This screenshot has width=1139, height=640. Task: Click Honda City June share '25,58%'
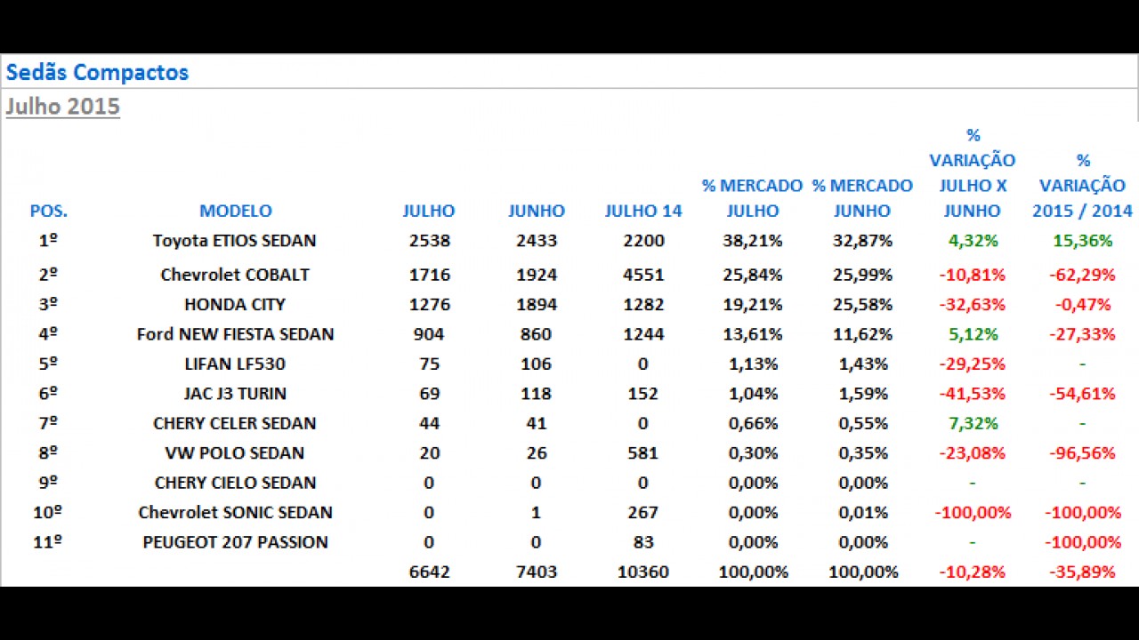tap(864, 305)
